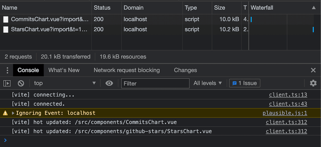This screenshot has width=321, height=147.
Task: Close the console drawer
Action: tap(313, 70)
